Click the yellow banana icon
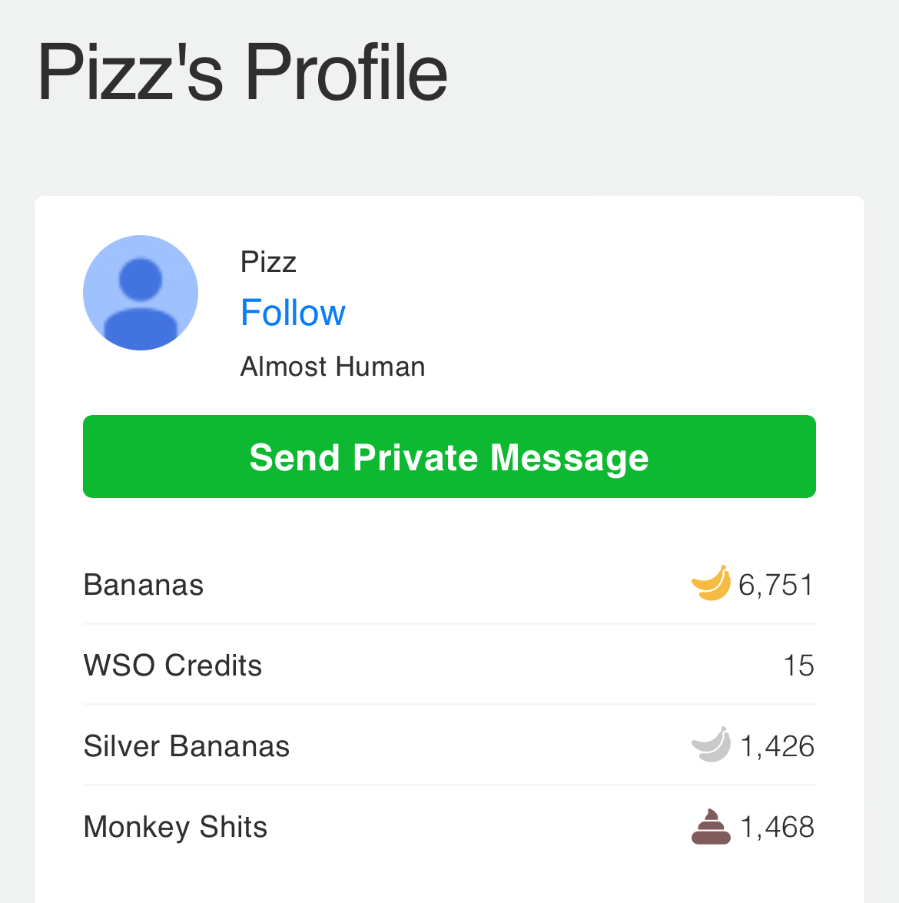The width and height of the screenshot is (899, 903). coord(711,583)
